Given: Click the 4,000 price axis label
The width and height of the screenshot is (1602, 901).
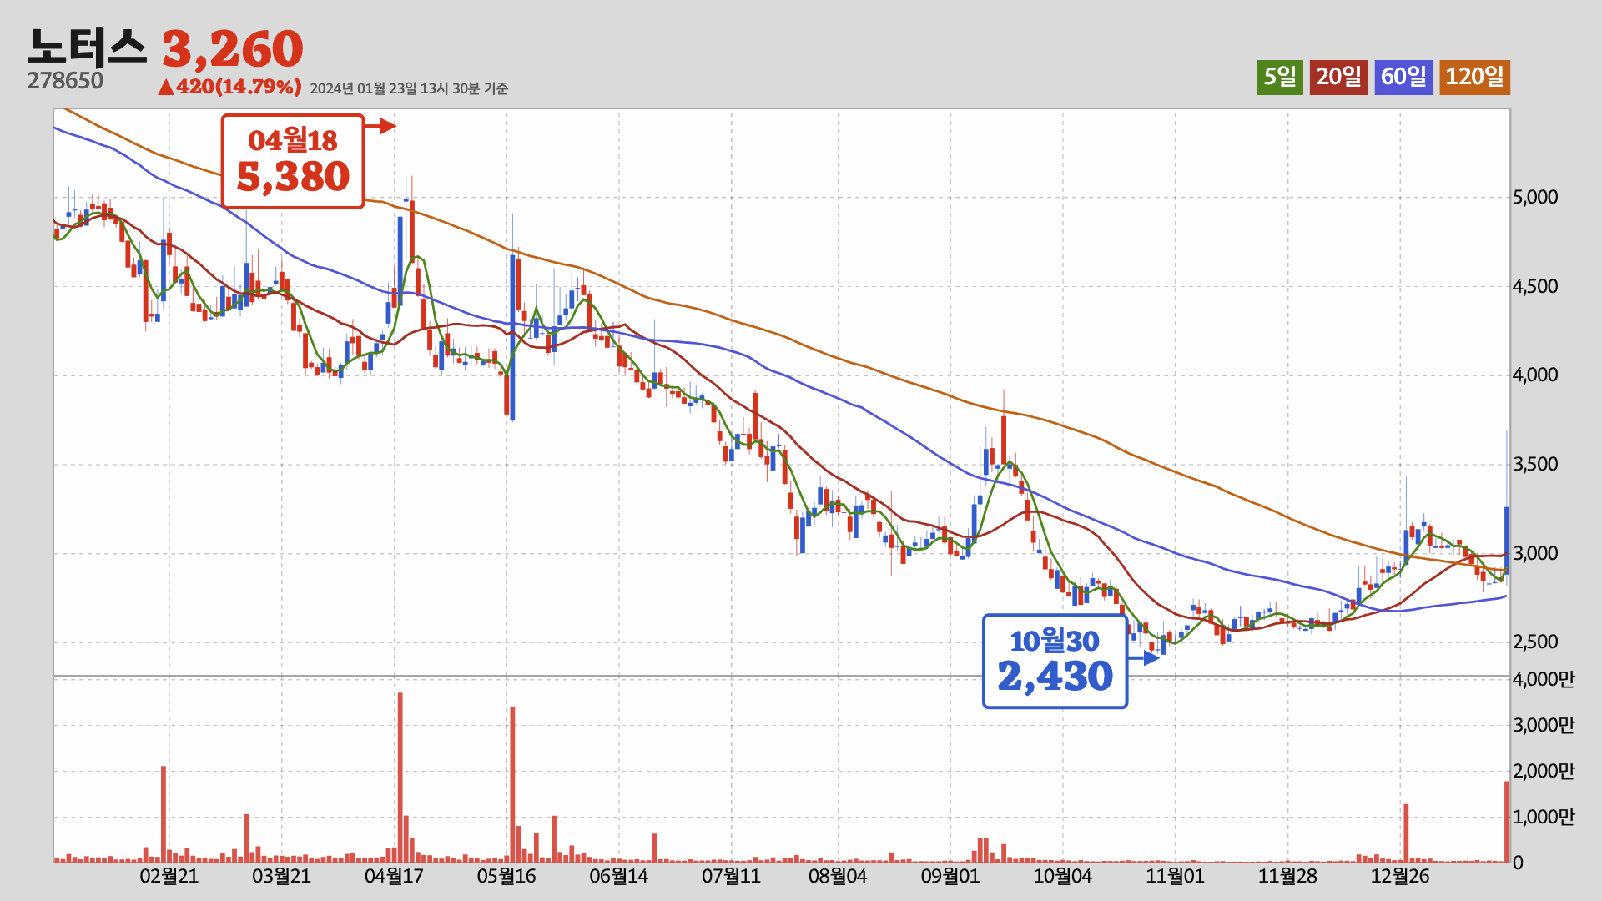Looking at the screenshot, I should point(1535,375).
